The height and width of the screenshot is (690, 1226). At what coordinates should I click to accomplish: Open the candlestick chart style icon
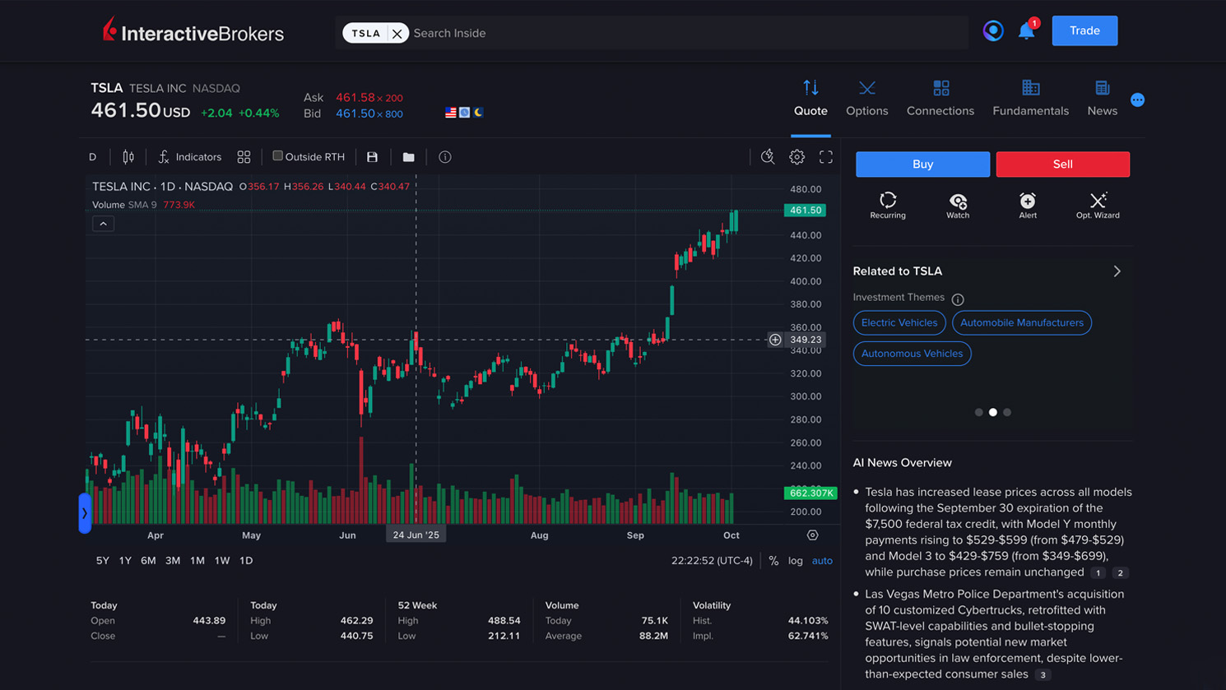pyautogui.click(x=127, y=156)
